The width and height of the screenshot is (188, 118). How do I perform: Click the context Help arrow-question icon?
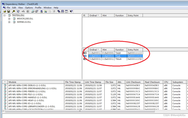[x=71, y=12]
